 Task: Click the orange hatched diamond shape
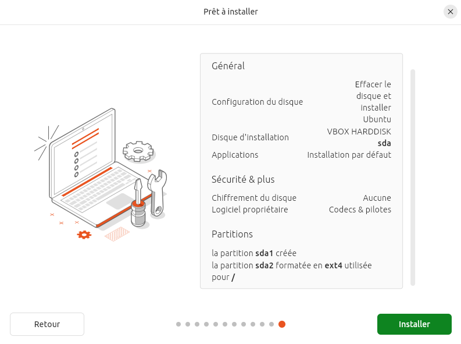click(117, 234)
